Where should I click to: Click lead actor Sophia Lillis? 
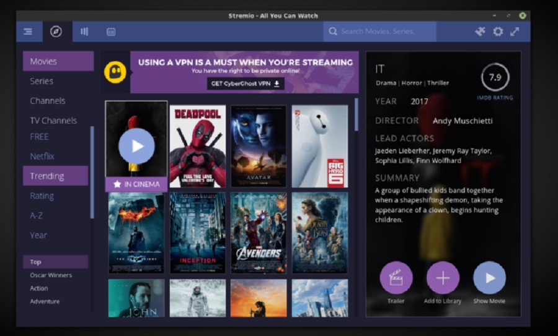click(395, 160)
